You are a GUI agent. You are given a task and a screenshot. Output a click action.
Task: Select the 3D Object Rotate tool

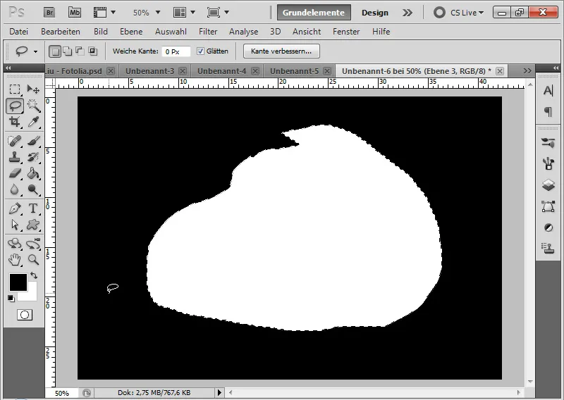(x=15, y=244)
